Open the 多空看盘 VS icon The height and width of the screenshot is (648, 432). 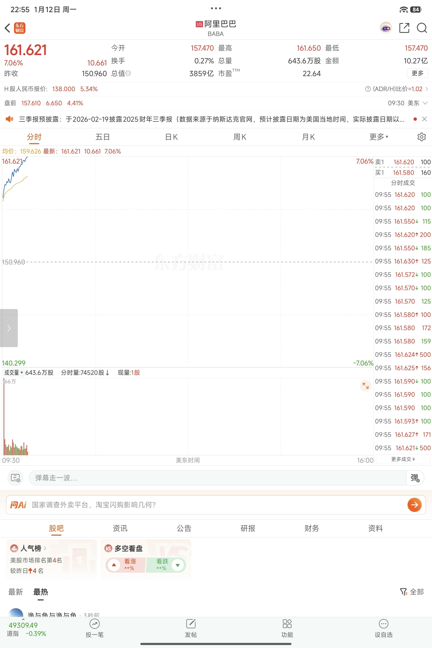pyautogui.click(x=108, y=548)
